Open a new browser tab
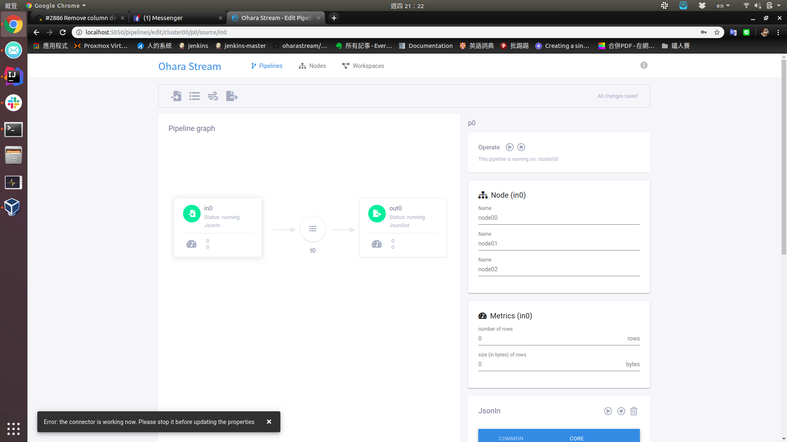This screenshot has height=442, width=787. pos(334,18)
